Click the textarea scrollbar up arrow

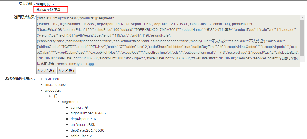302,18
